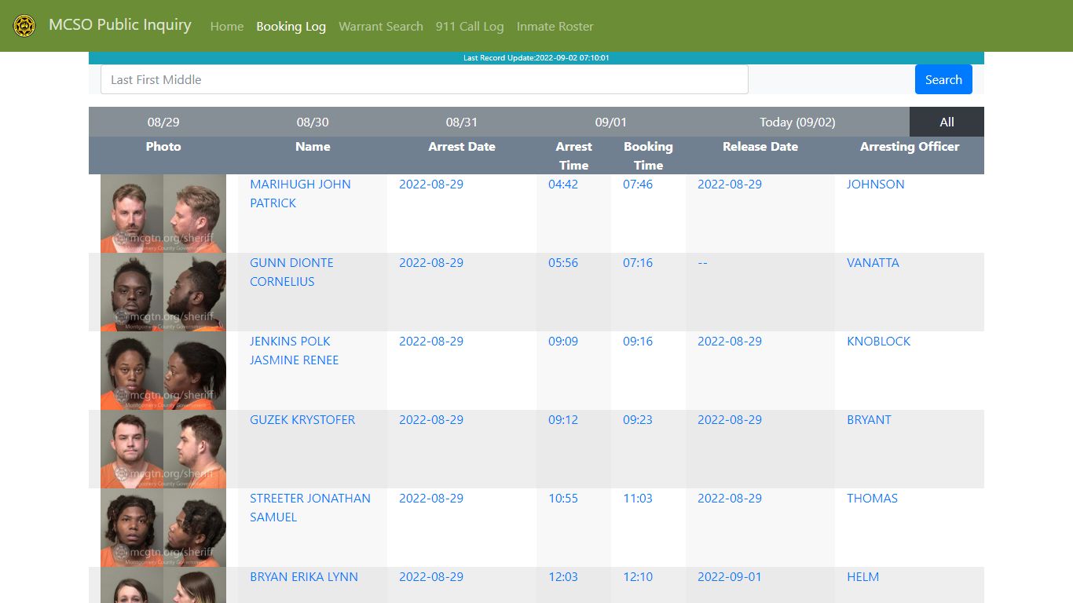Click the Arresting Officer column header
This screenshot has width=1073, height=603.
(910, 146)
